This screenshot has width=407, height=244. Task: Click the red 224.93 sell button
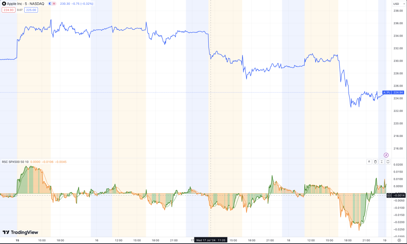[x=8, y=10]
